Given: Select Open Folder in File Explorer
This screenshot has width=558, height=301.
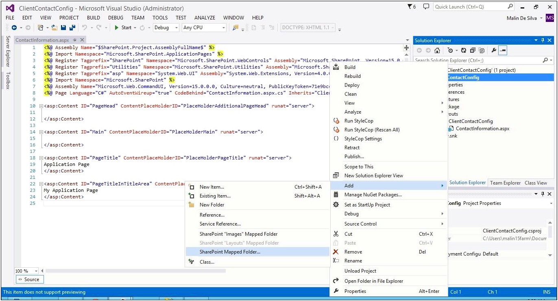Looking at the screenshot, I should coord(388,281).
